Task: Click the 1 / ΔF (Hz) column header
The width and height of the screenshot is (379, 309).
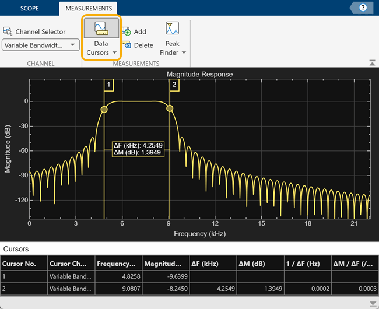Action: (308, 264)
